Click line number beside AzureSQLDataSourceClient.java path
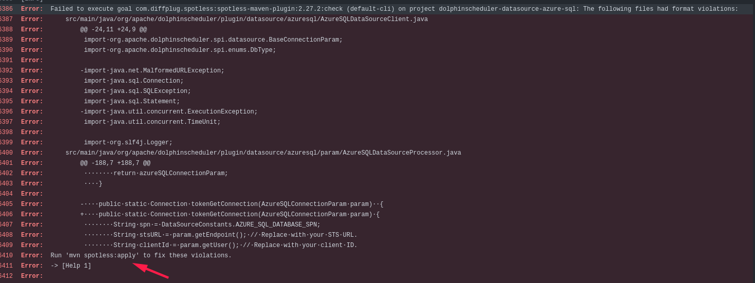The width and height of the screenshot is (755, 283). (x=6, y=20)
